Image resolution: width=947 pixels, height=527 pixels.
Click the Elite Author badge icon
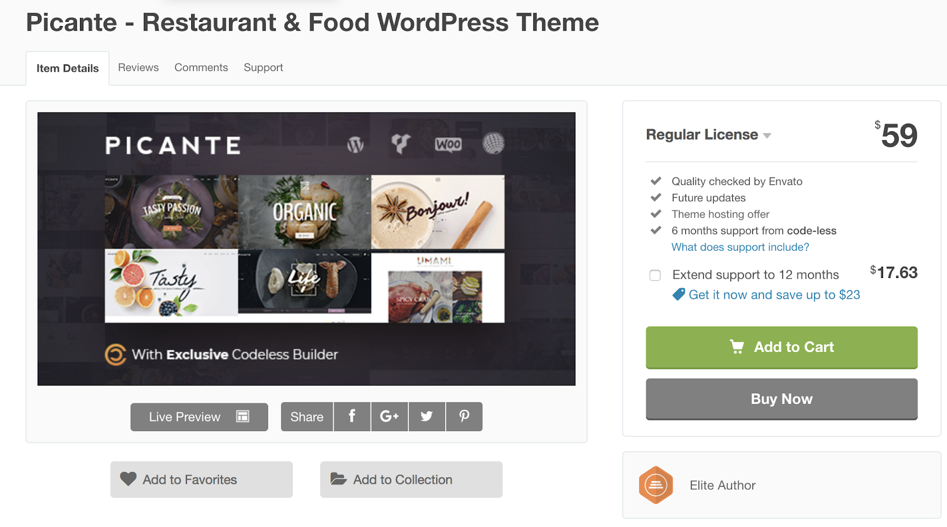(656, 485)
